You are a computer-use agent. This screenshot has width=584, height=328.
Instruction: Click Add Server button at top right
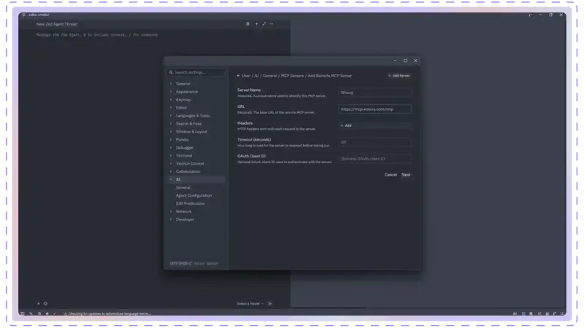pyautogui.click(x=399, y=76)
